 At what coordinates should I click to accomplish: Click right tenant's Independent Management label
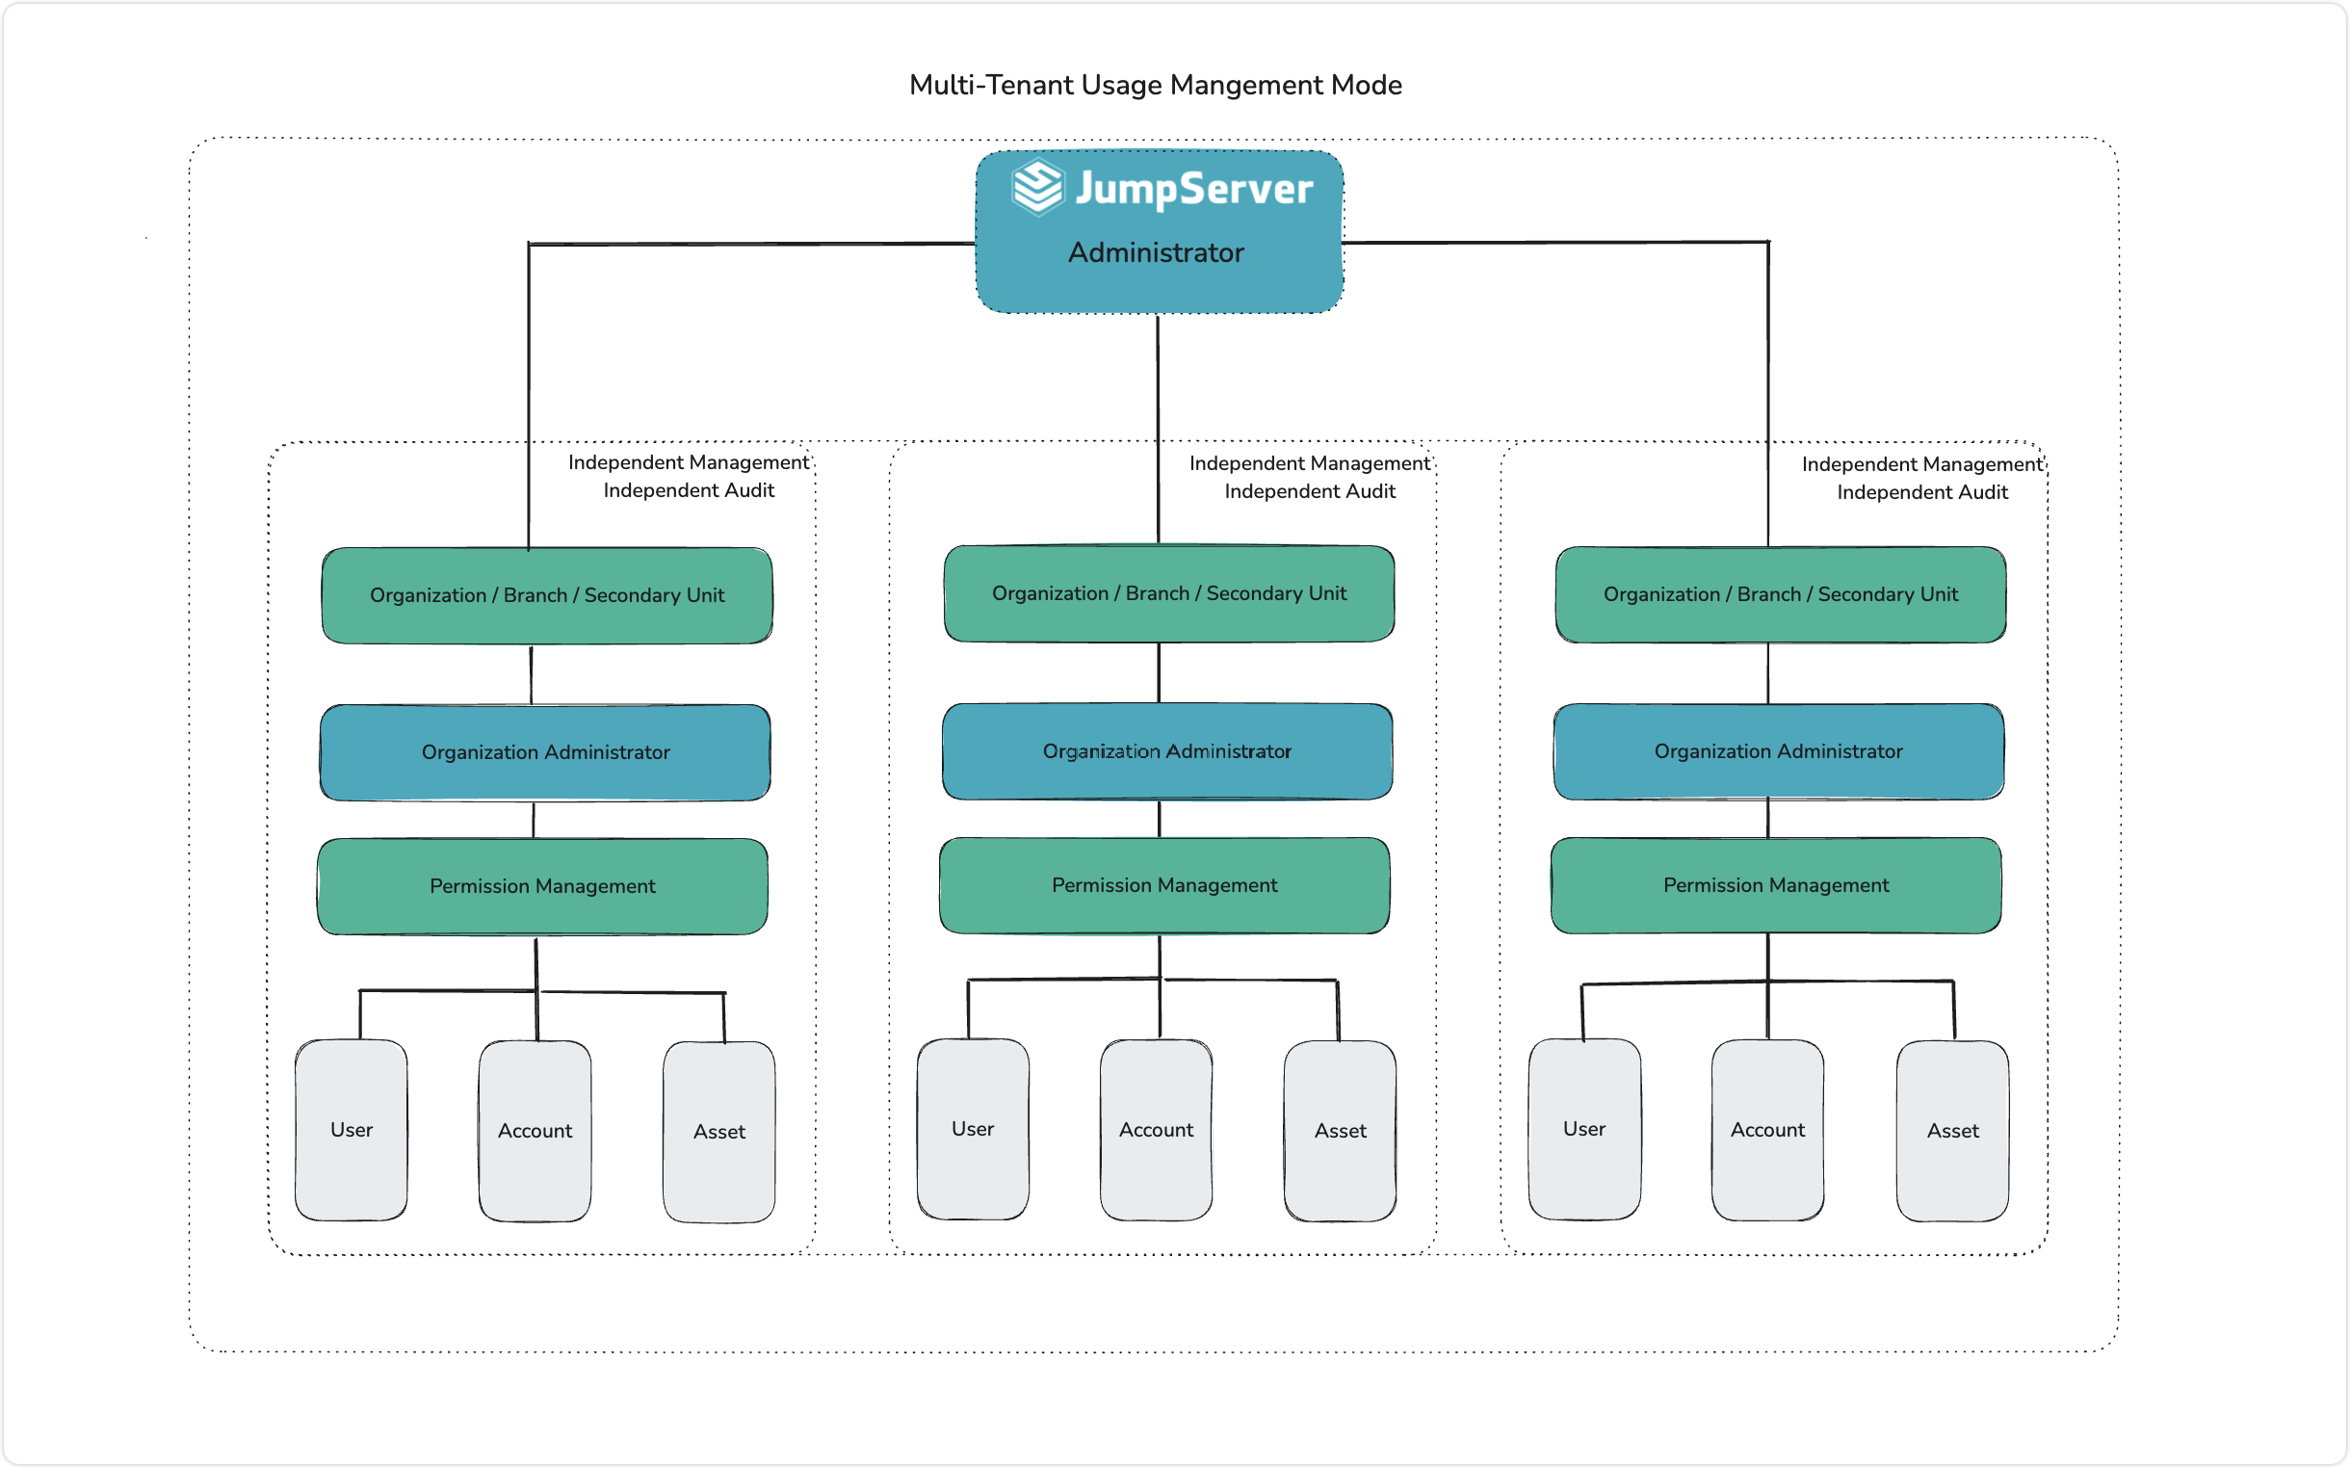point(1922,464)
